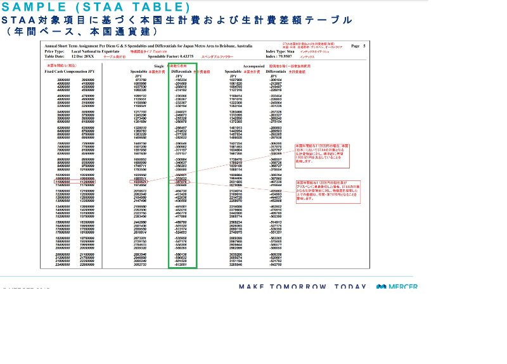Click the 'Accompanied' group header

[x=254, y=66]
